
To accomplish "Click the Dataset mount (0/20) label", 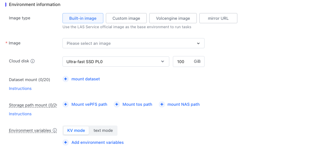I will click(x=29, y=80).
